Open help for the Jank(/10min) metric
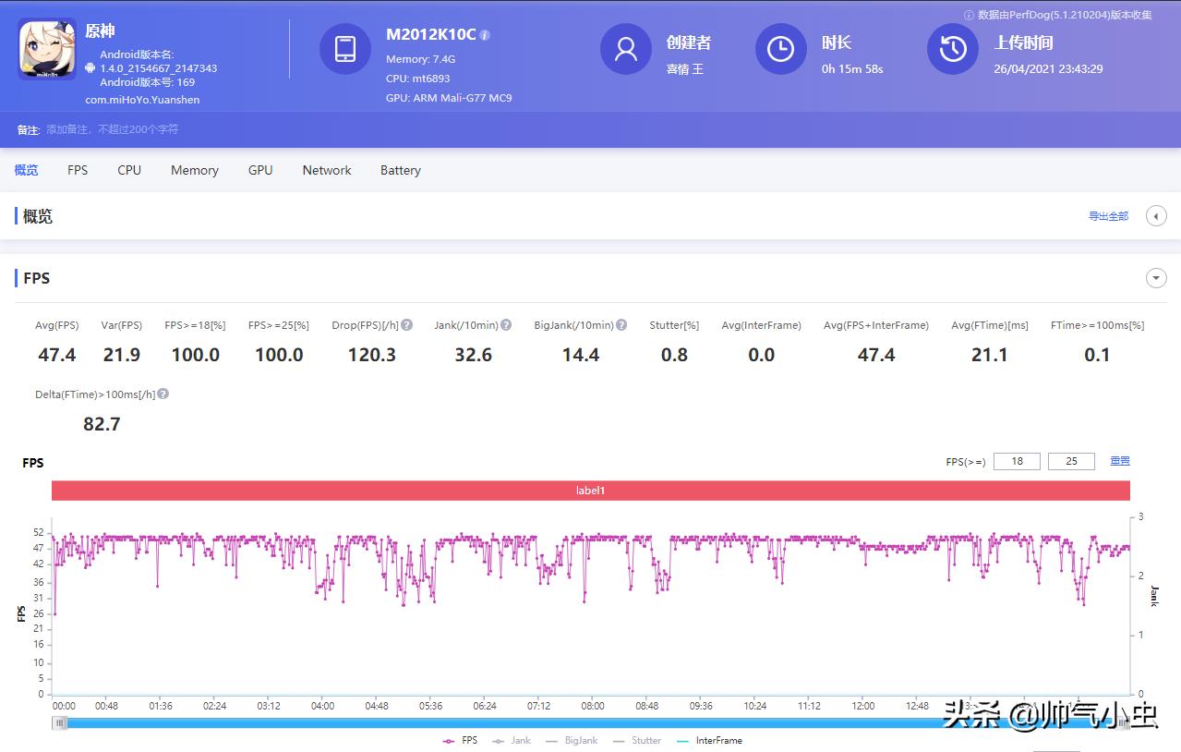The image size is (1181, 752). pos(506,324)
